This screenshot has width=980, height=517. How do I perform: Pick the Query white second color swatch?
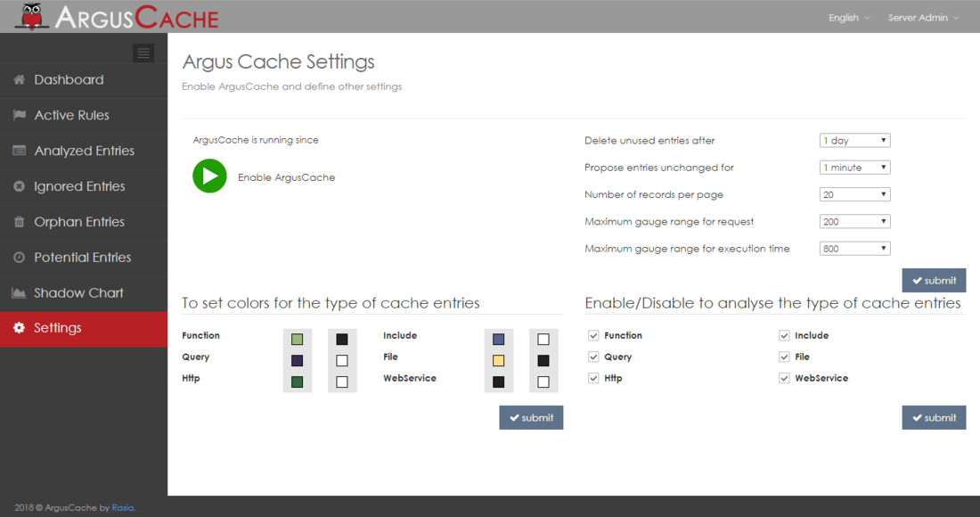tap(342, 360)
